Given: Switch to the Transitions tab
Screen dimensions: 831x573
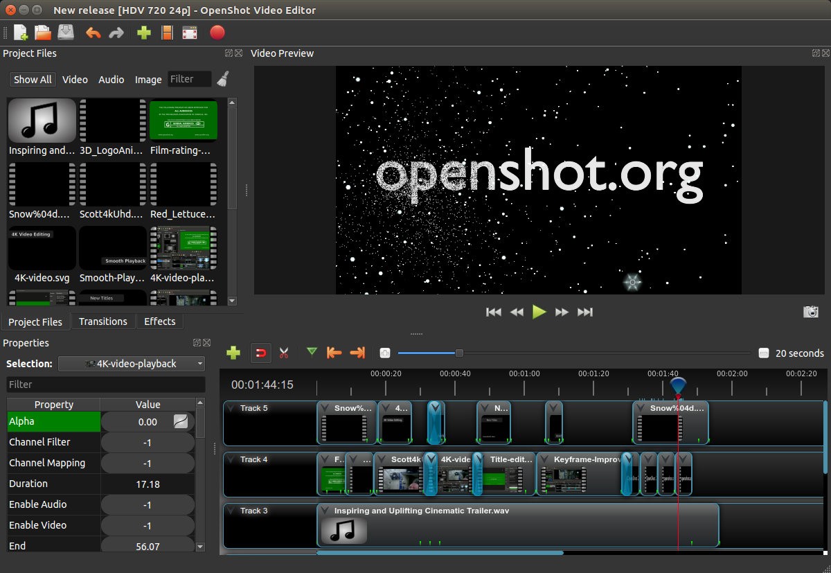Looking at the screenshot, I should pyautogui.click(x=102, y=321).
